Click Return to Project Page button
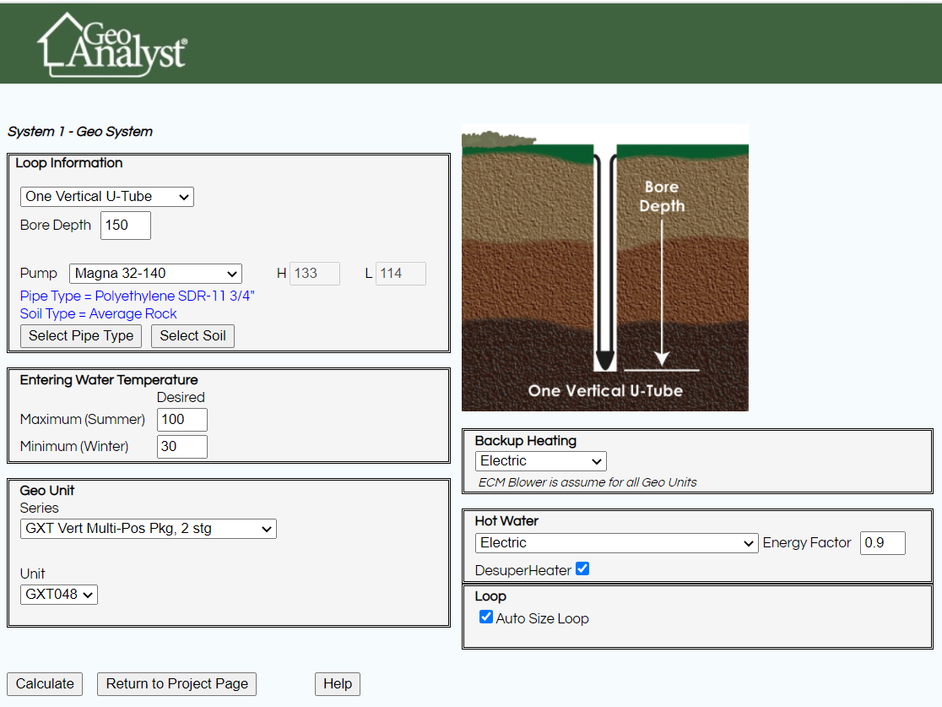Screen dimensions: 942x707 177,684
